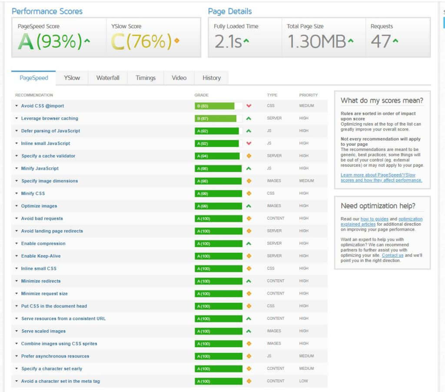
Task: Click the green arrow next to PageSpeed Score percentage
Action: (x=87, y=41)
